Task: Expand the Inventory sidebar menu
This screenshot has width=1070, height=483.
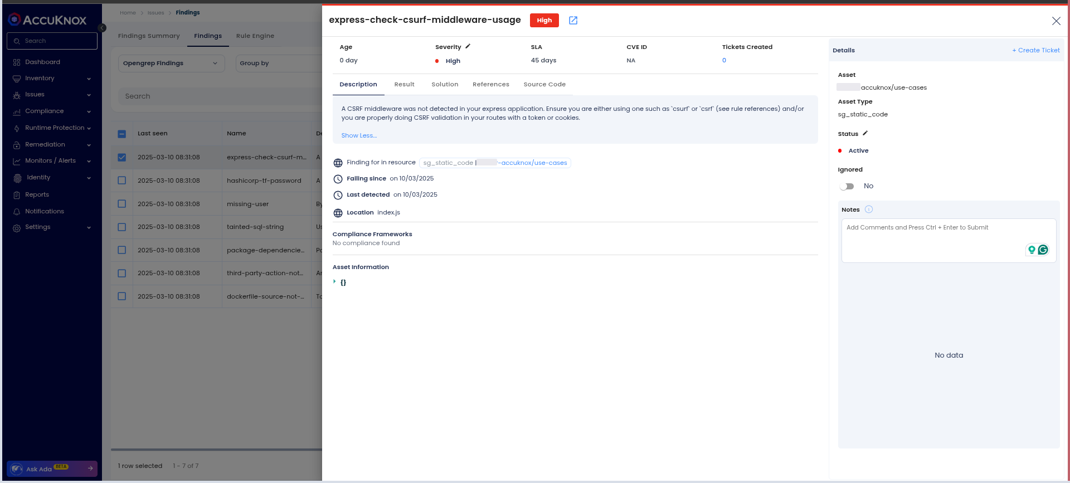Action: [89, 79]
